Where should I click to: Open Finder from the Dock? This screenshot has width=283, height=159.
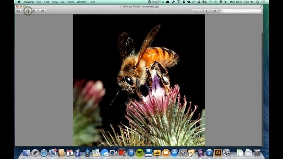[x=27, y=153]
